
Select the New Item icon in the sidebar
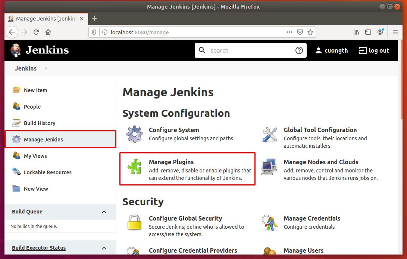[16, 90]
